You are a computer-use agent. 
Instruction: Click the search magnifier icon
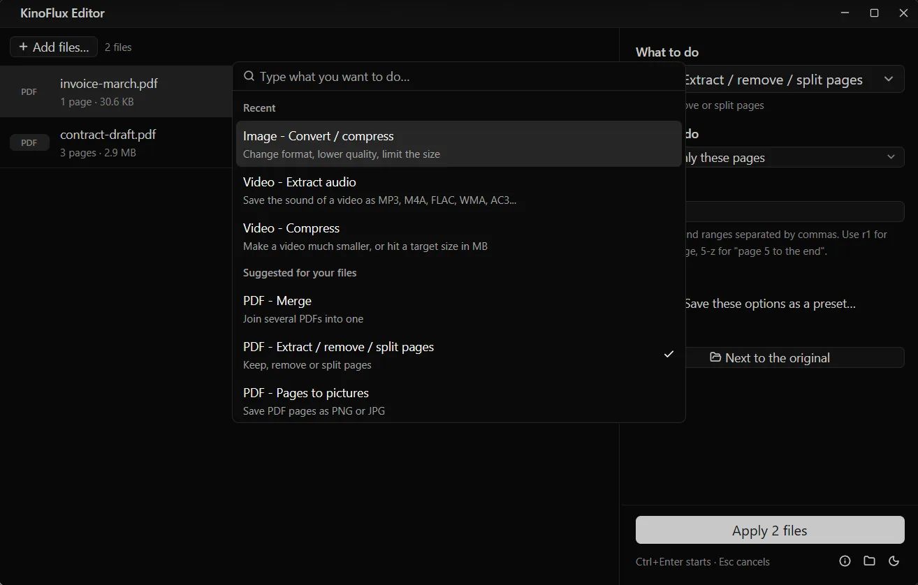[x=249, y=77]
